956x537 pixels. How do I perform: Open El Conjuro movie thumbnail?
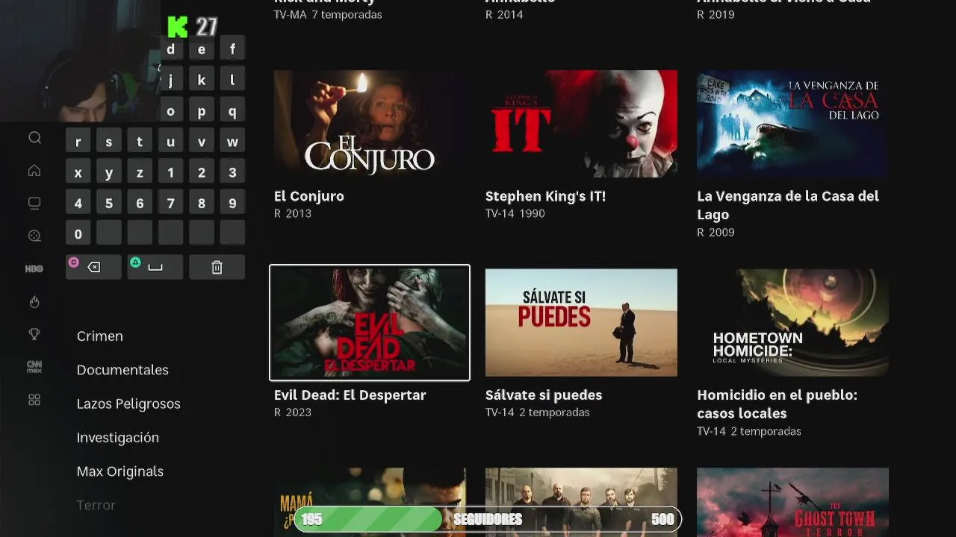370,124
